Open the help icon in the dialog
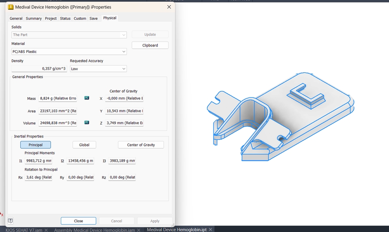The height and width of the screenshot is (232, 389). coord(11,221)
